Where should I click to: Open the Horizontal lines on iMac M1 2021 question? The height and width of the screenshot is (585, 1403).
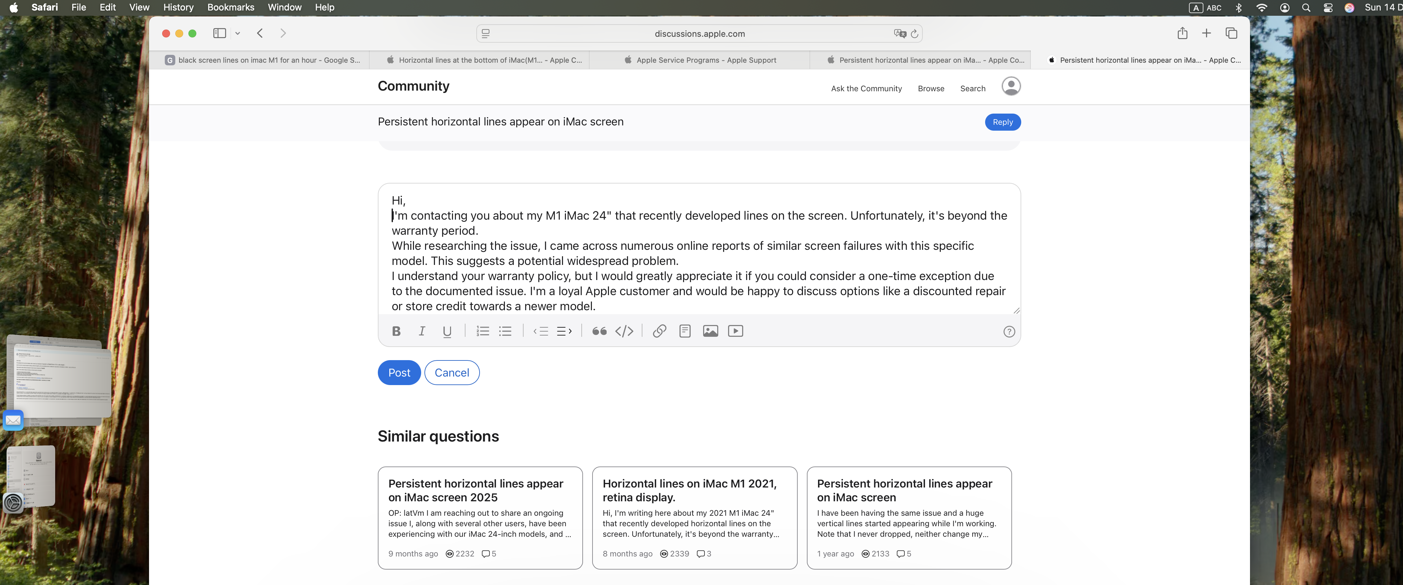(689, 490)
